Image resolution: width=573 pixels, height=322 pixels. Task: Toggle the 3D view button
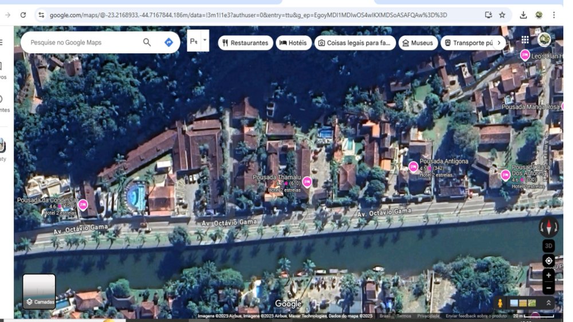[548, 246]
